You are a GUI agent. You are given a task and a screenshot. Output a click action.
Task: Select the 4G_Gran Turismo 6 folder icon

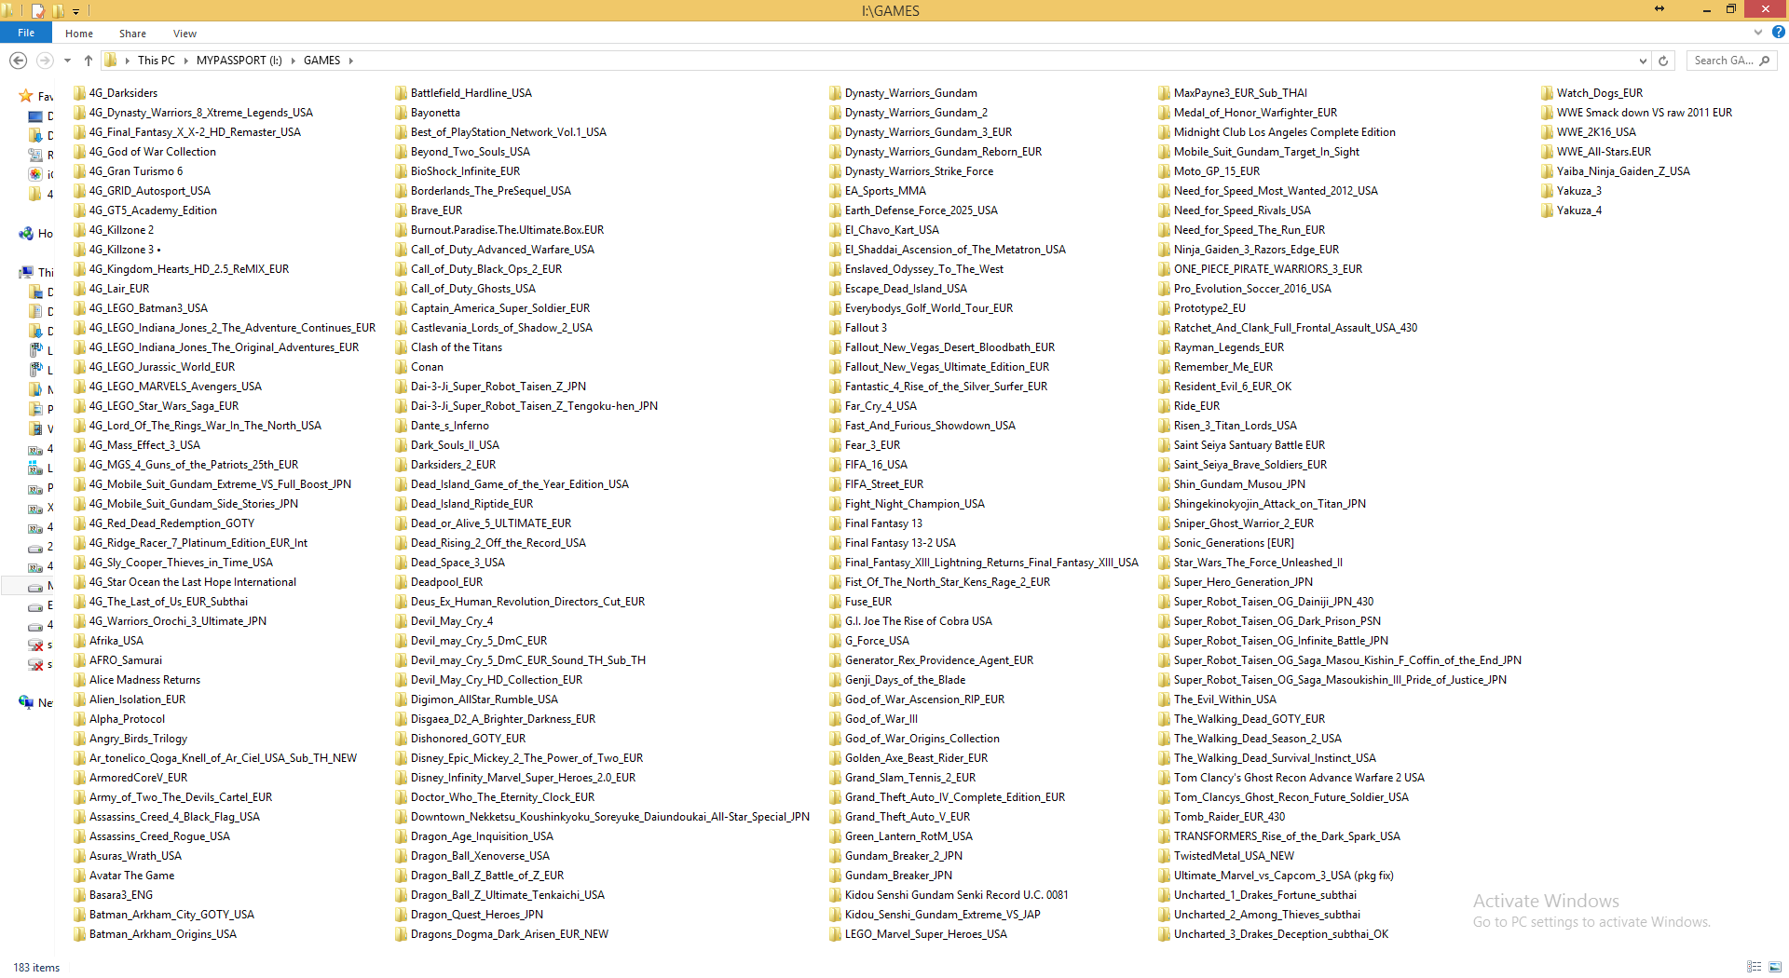pyautogui.click(x=80, y=171)
